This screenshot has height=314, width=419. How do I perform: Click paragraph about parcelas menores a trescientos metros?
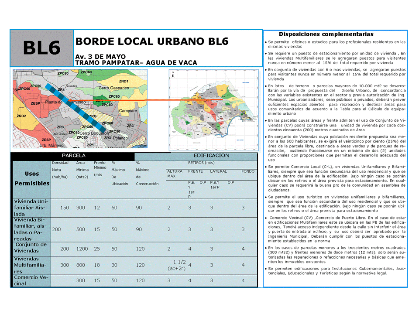tap(337, 255)
